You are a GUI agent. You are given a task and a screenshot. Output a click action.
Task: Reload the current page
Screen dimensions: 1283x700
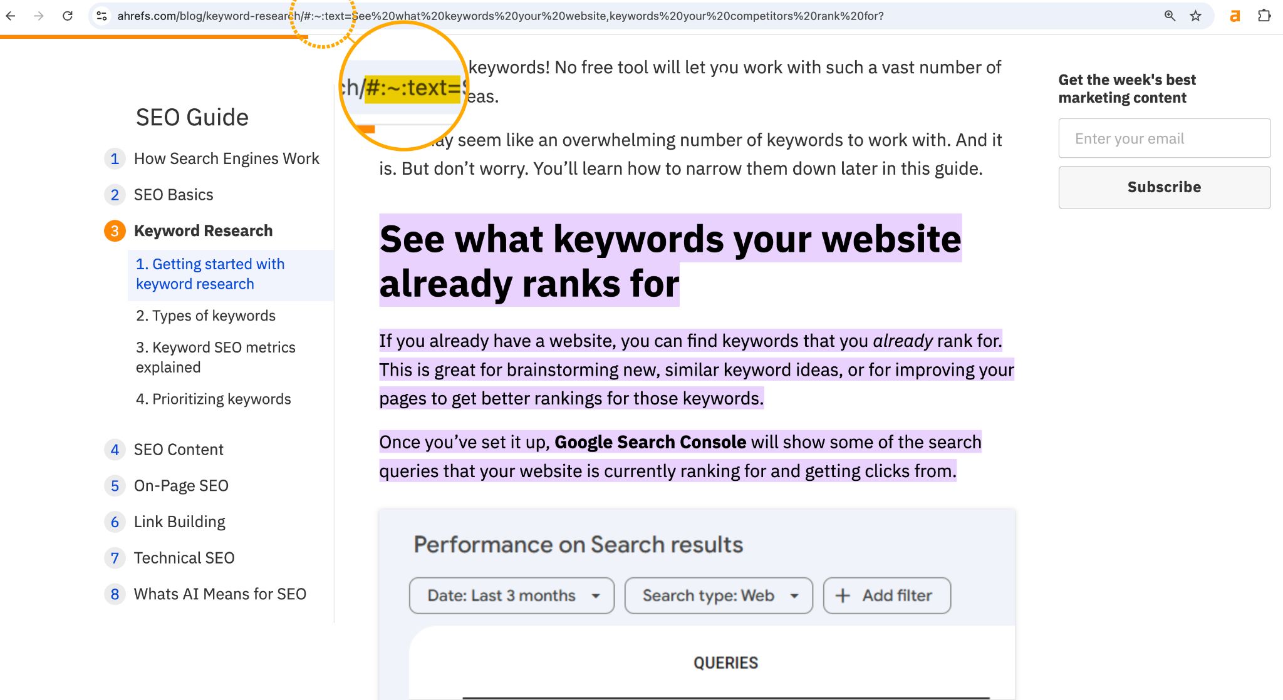68,16
